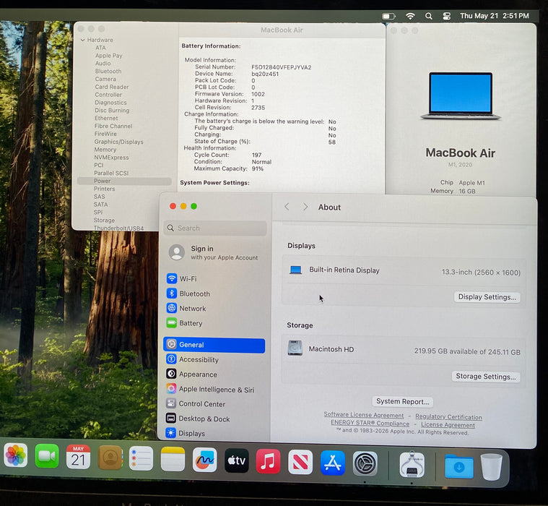This screenshot has height=506, width=548.
Task: Open the Apple TV app
Action: pos(237,460)
